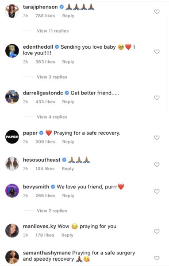Like samanthashymane's comment with the heart

pyautogui.click(x=157, y=258)
